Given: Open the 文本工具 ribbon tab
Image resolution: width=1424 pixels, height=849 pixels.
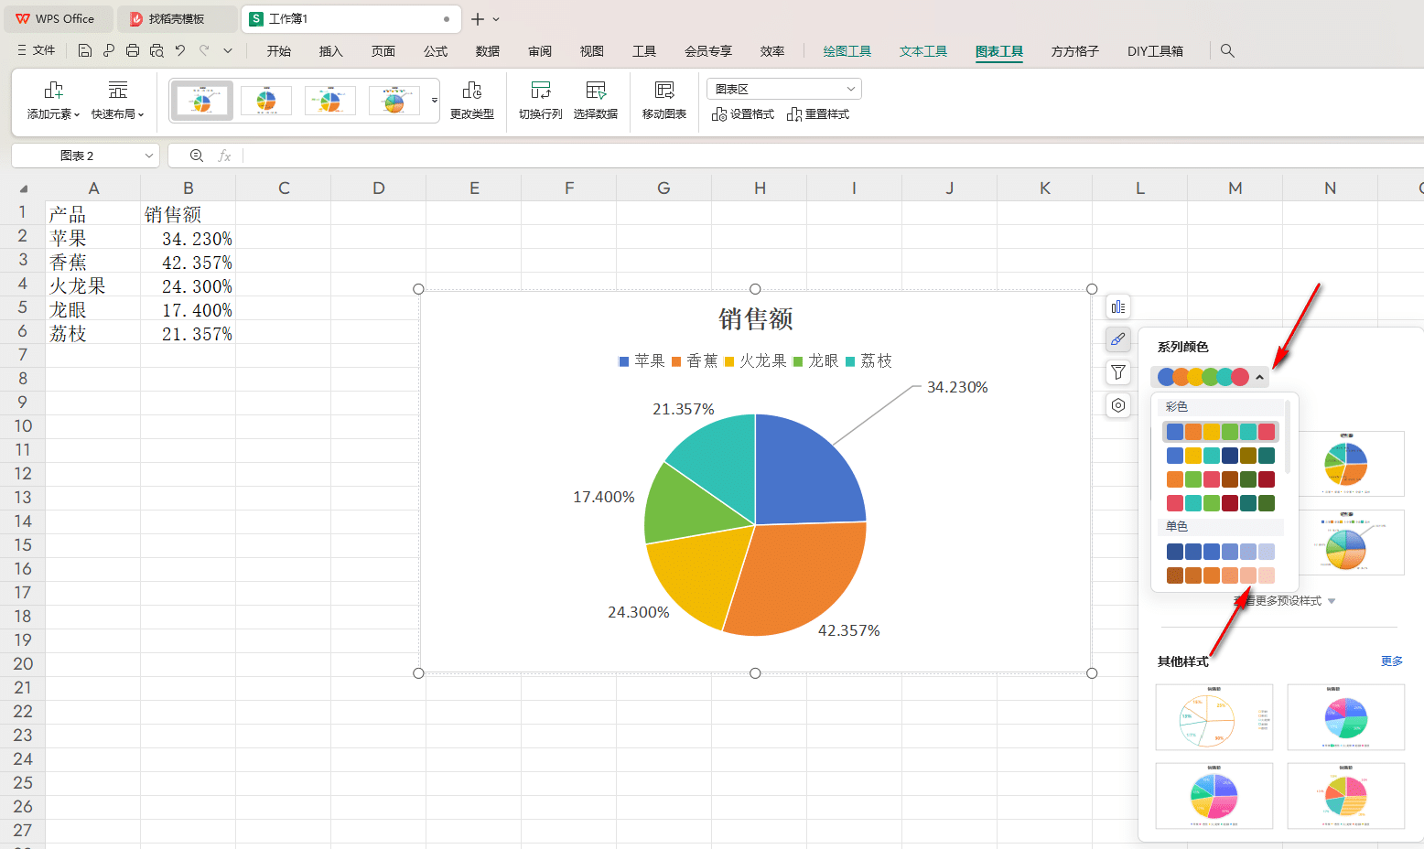Looking at the screenshot, I should [x=922, y=51].
